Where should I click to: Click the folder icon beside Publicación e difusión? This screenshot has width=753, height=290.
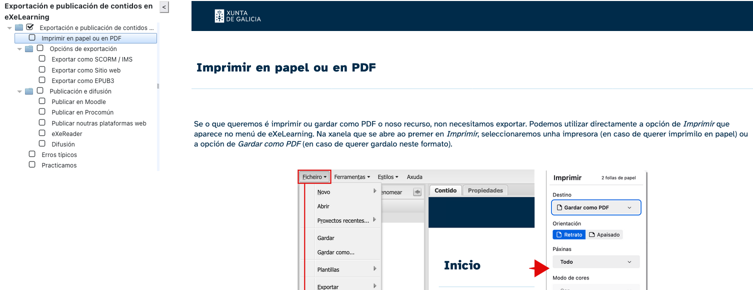pyautogui.click(x=28, y=91)
